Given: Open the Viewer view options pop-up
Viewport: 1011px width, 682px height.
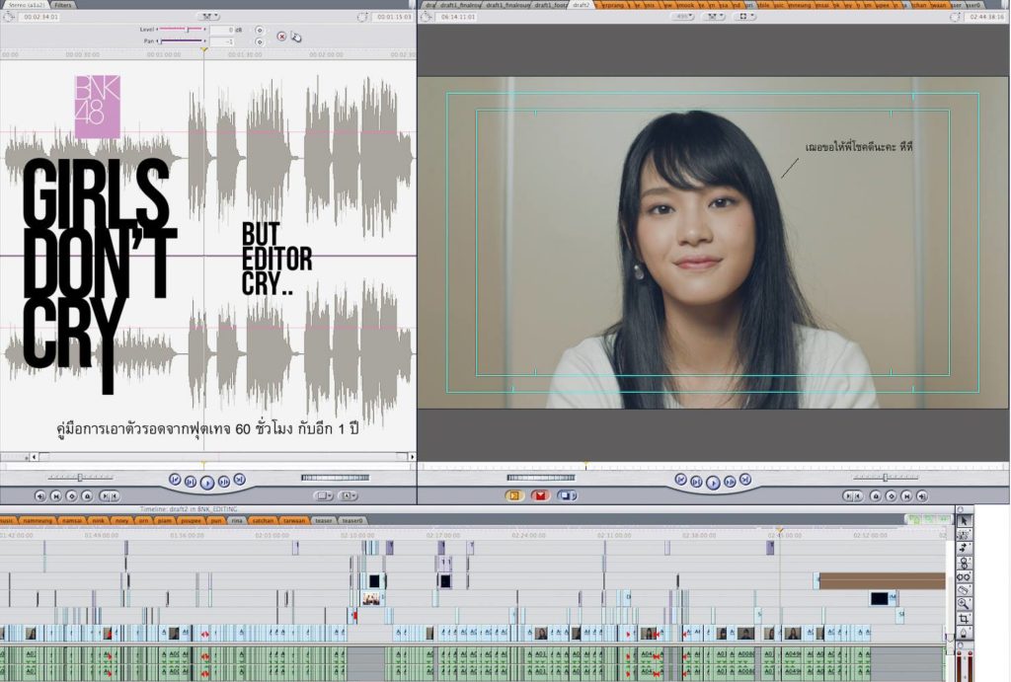Looking at the screenshot, I should [209, 17].
